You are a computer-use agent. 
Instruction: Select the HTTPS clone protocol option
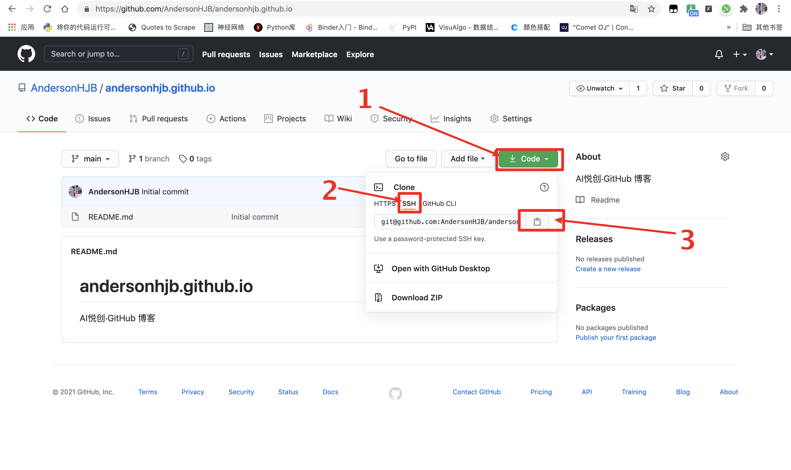click(384, 203)
